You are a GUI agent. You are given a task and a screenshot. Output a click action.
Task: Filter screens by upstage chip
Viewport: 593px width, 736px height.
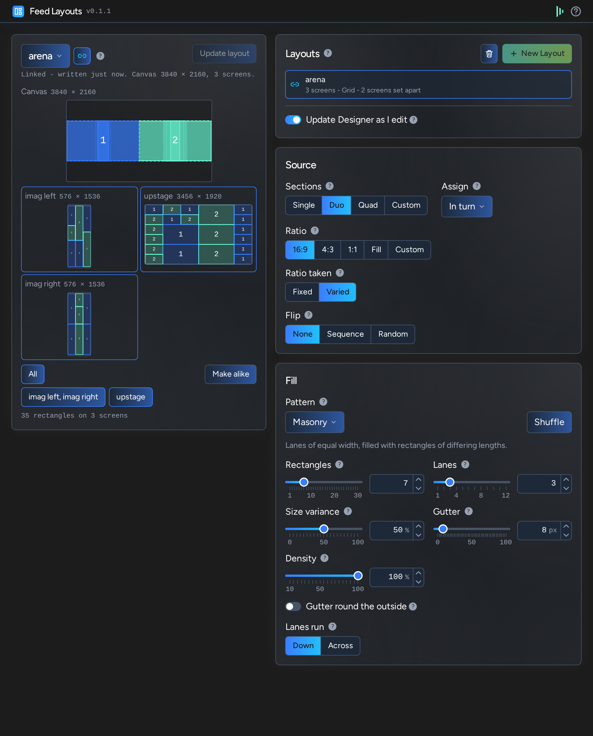pos(131,397)
